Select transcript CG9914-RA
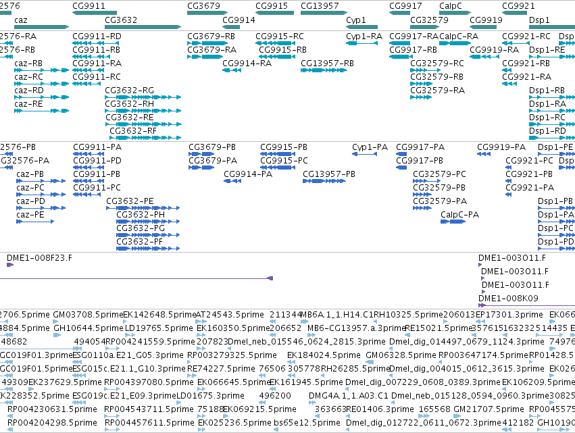575x433 pixels. click(x=247, y=63)
